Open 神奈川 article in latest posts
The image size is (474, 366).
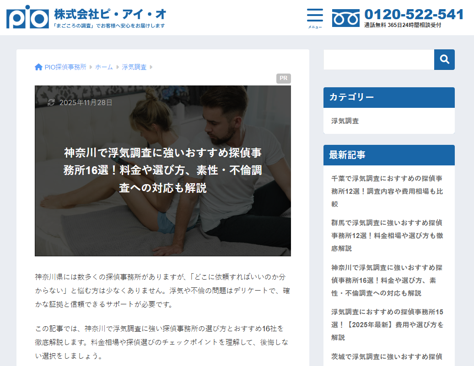pyautogui.click(x=387, y=280)
